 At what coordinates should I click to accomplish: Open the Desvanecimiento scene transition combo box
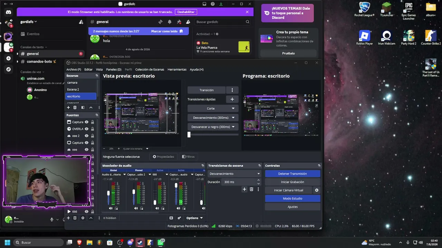[234, 174]
